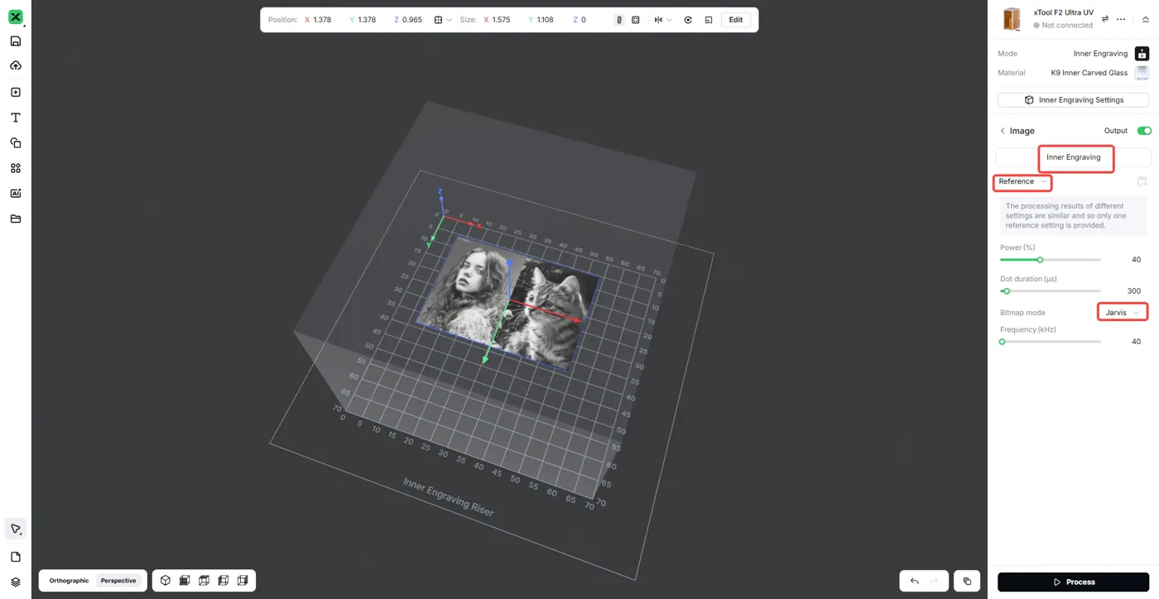
Task: Open the anchor point dropdown near Z position
Action: (x=443, y=20)
